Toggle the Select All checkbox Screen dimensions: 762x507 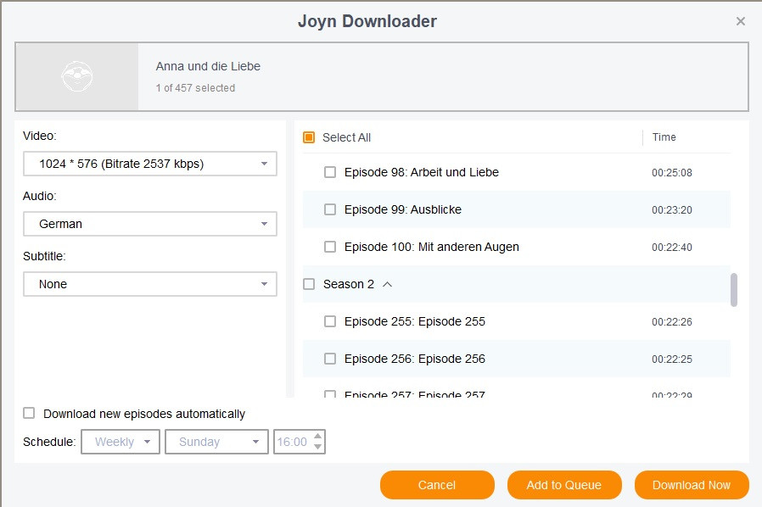pos(309,137)
